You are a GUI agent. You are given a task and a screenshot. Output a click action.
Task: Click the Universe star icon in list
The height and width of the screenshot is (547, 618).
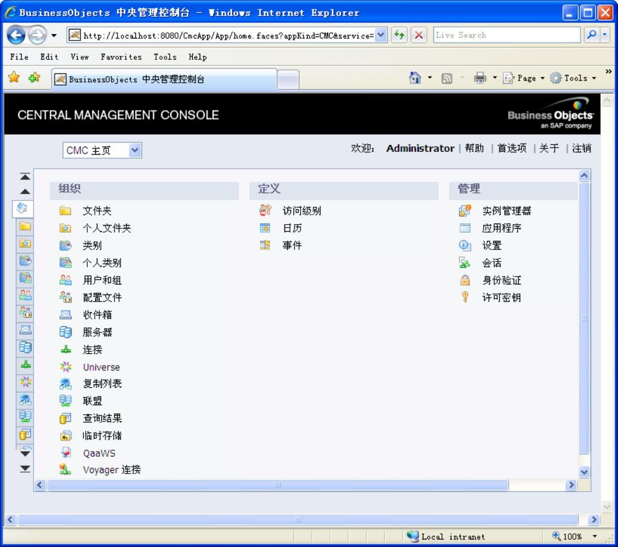click(x=65, y=367)
